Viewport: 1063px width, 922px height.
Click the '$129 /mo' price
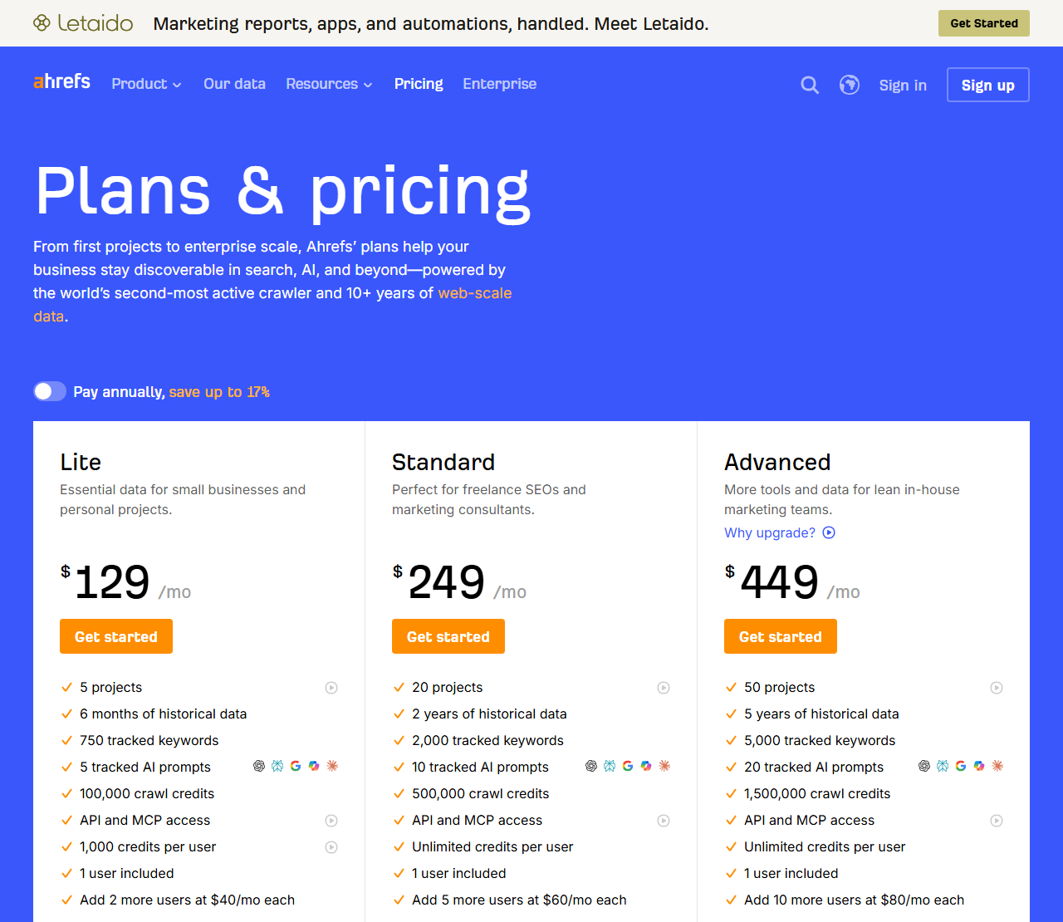click(126, 581)
